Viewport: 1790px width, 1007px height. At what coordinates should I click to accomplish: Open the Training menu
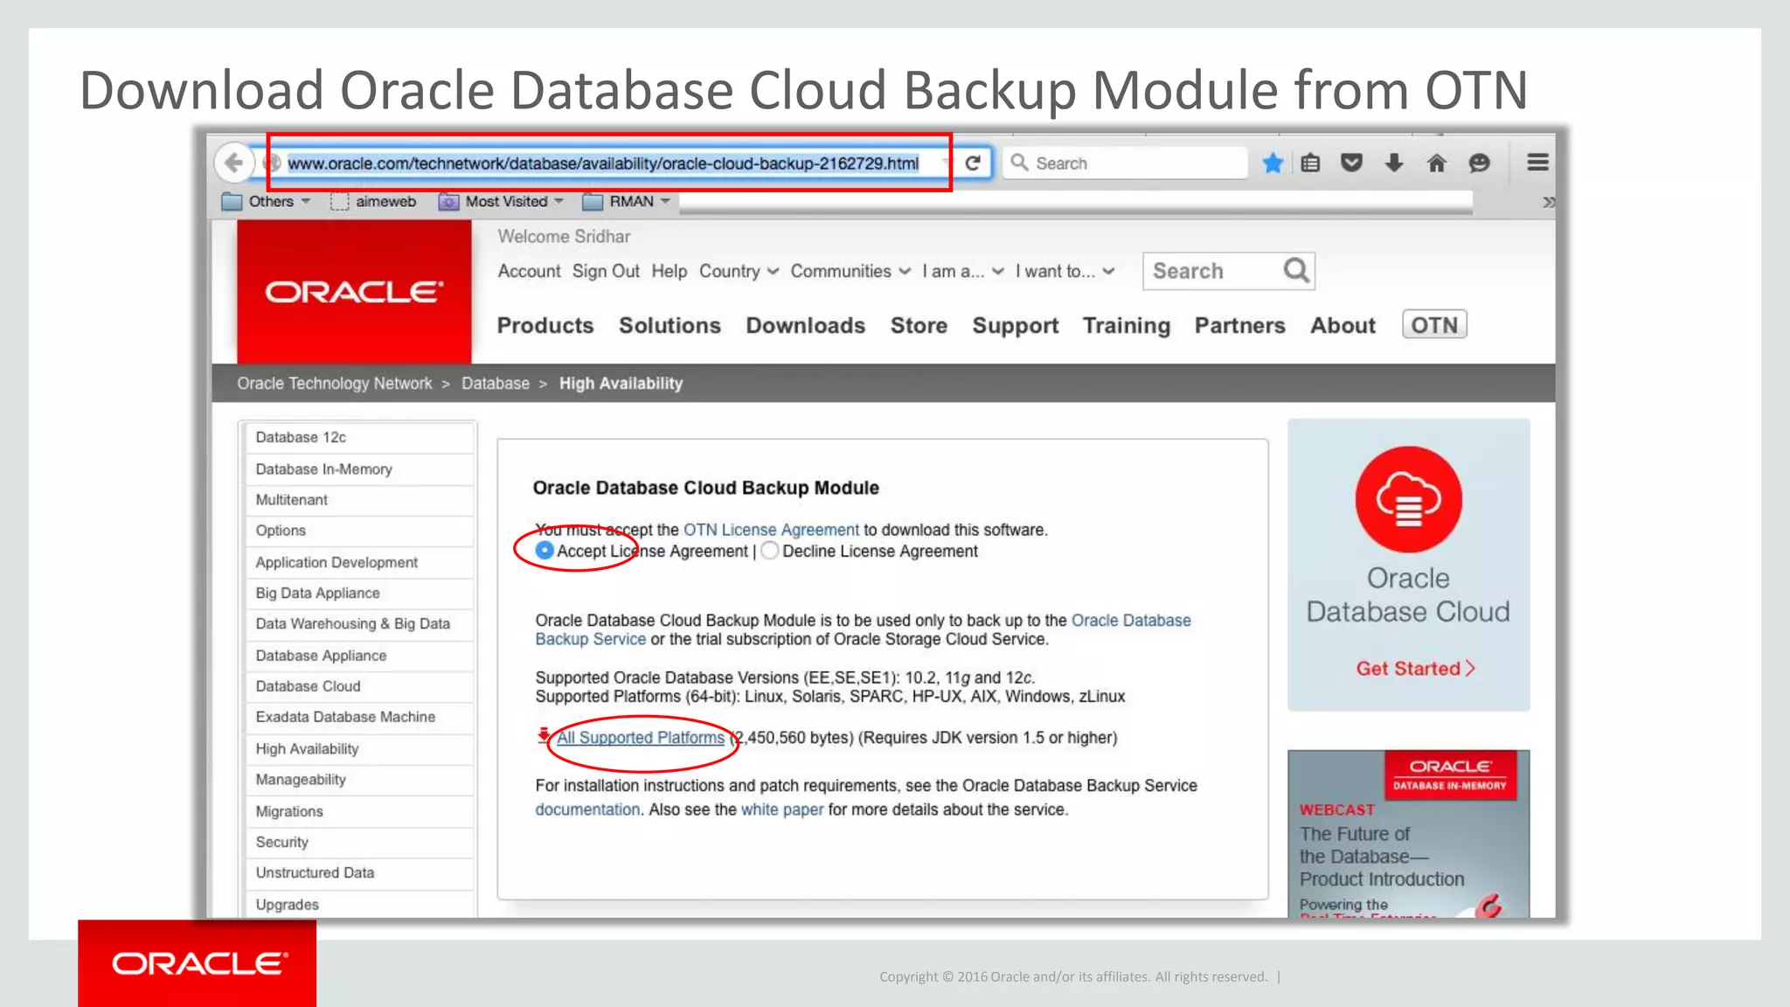1126,325
